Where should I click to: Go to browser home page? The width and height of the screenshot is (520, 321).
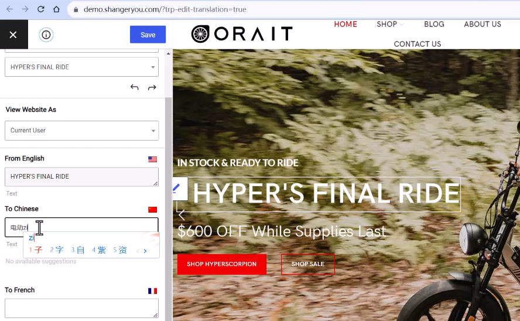(56, 9)
